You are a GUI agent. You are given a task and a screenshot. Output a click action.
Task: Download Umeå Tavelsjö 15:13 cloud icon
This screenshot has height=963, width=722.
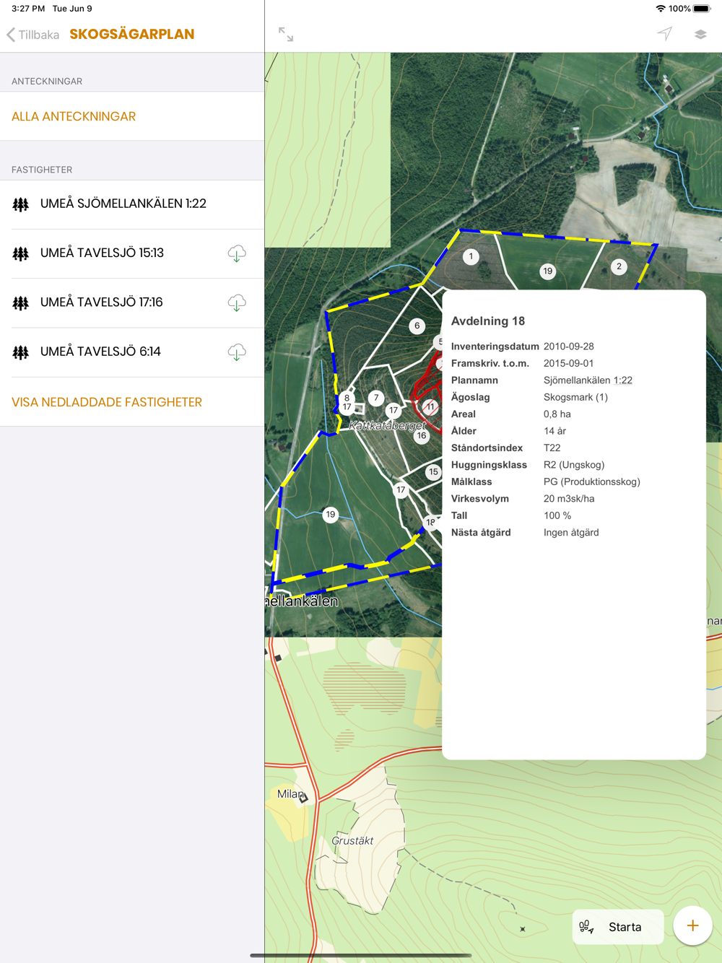pyautogui.click(x=237, y=253)
